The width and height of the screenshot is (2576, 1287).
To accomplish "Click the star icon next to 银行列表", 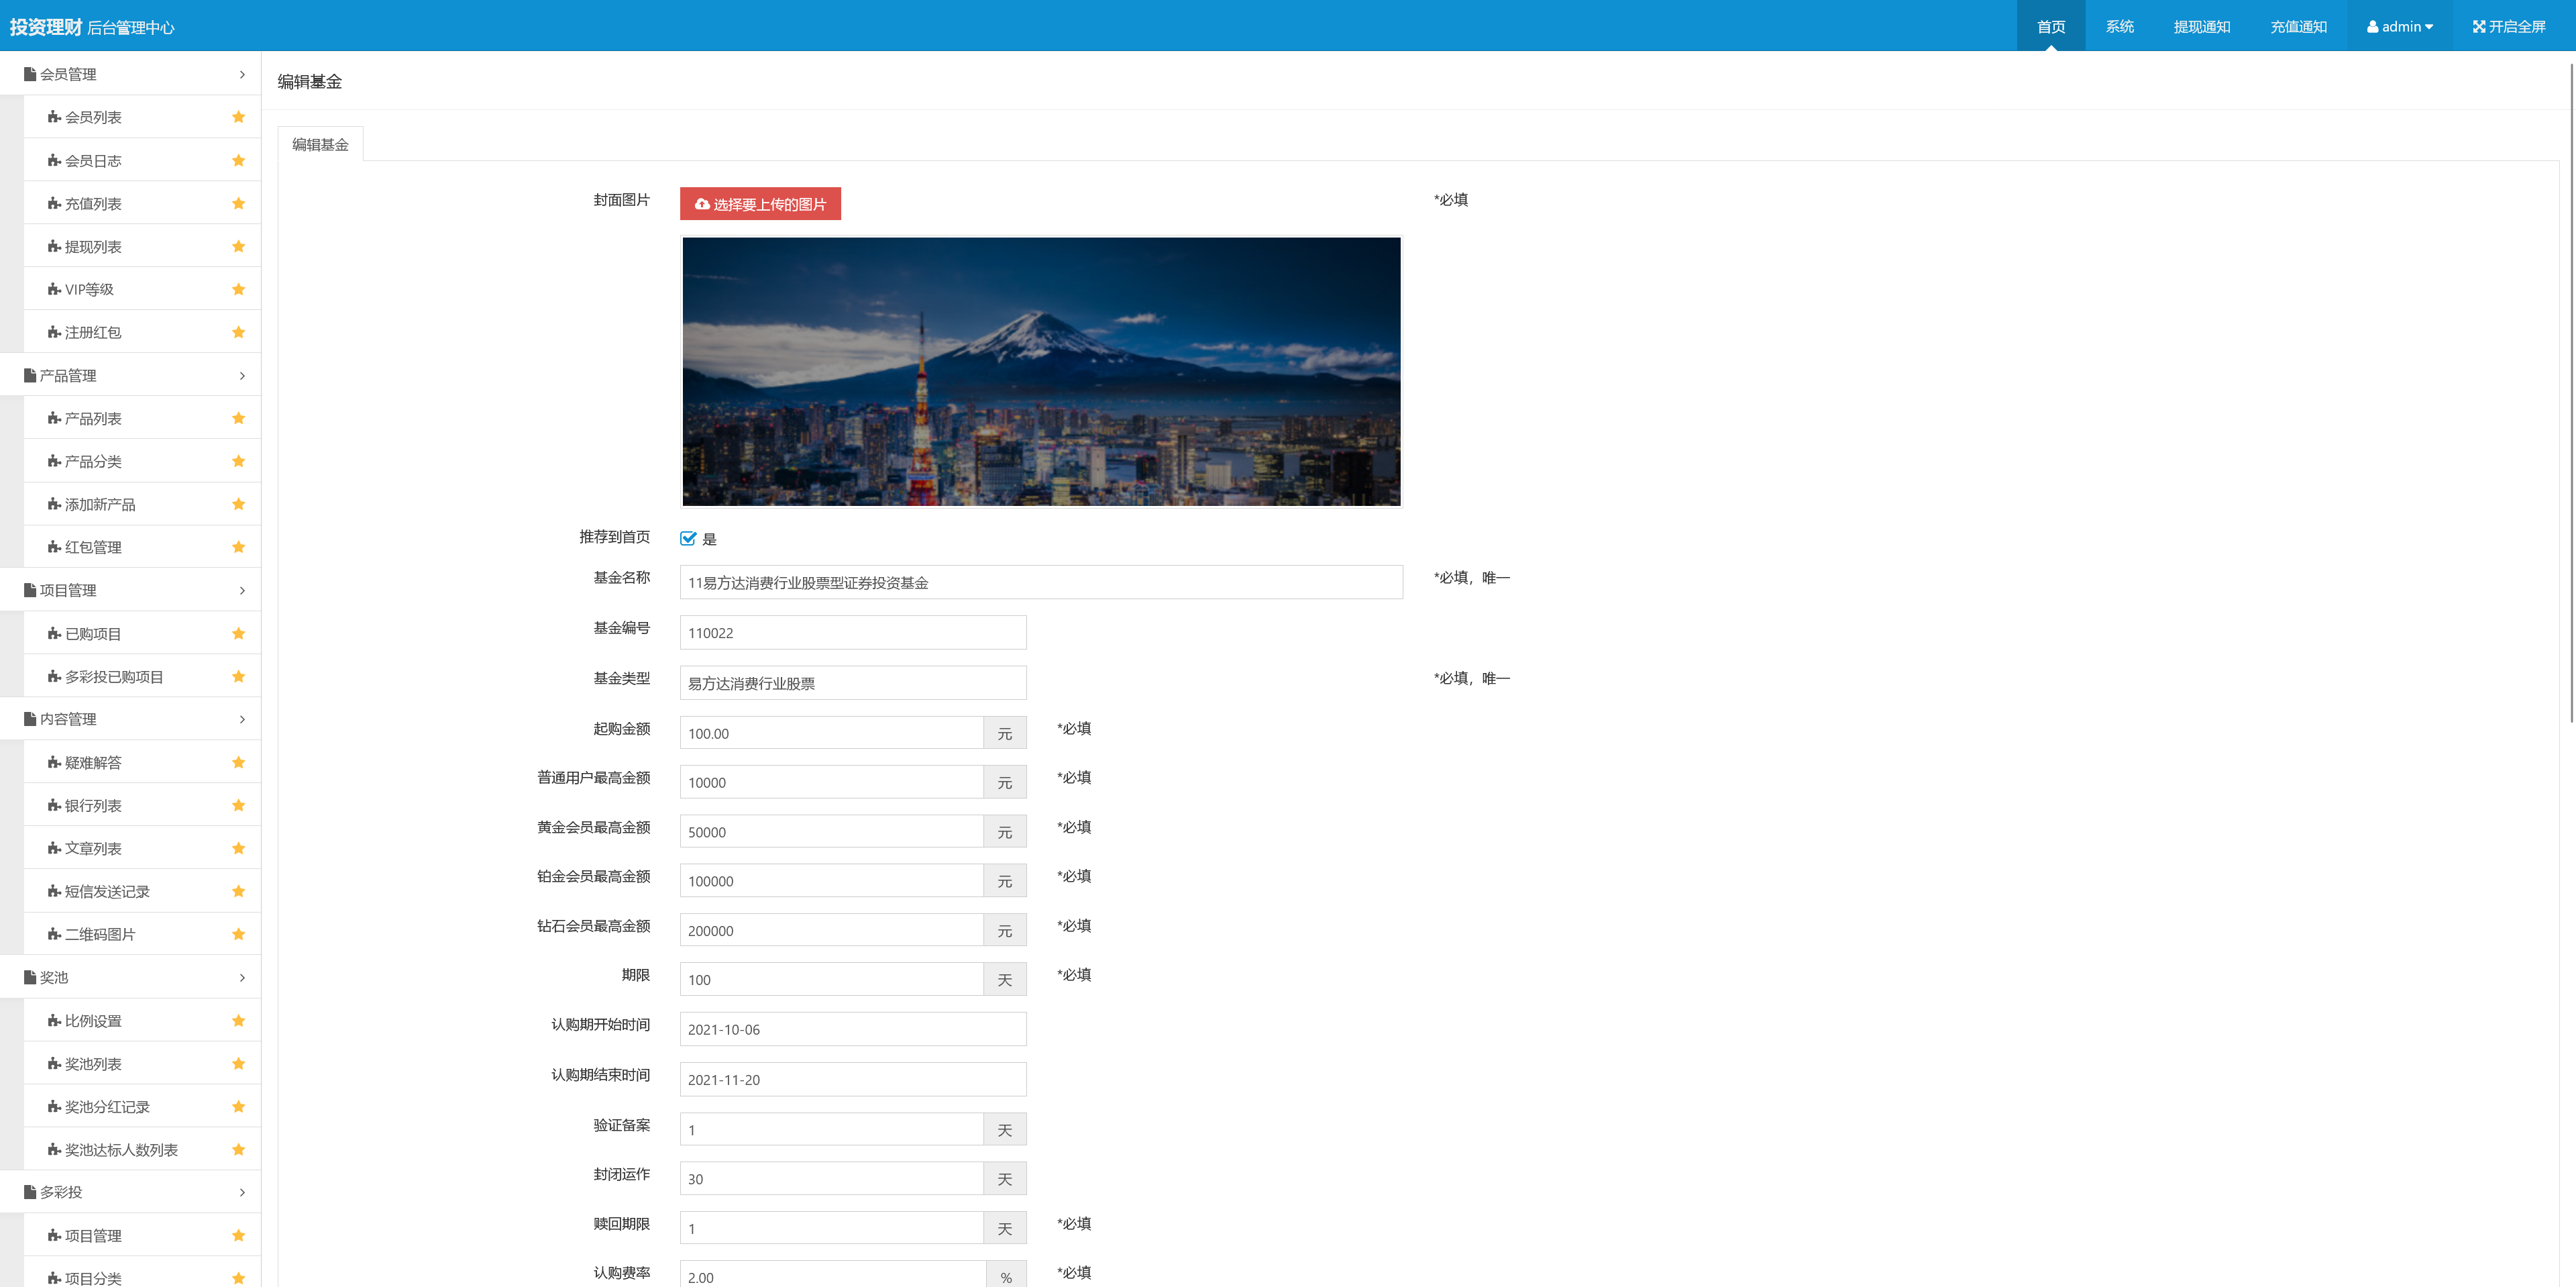I will [238, 805].
